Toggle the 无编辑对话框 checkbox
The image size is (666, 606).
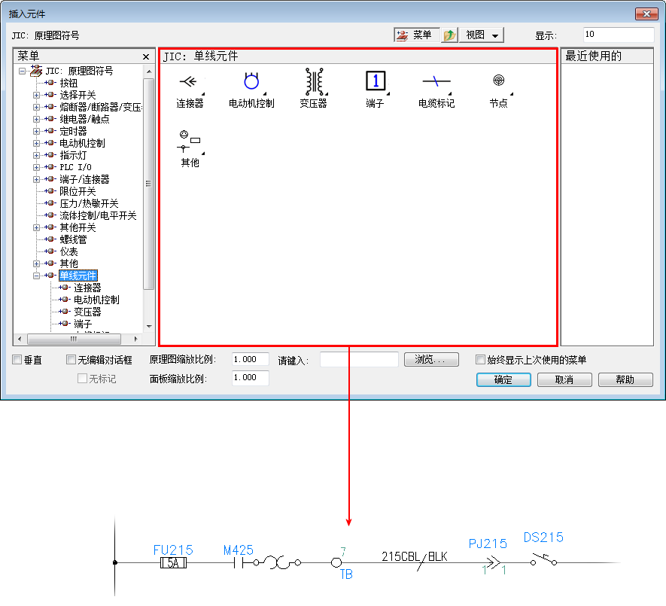[x=71, y=360]
